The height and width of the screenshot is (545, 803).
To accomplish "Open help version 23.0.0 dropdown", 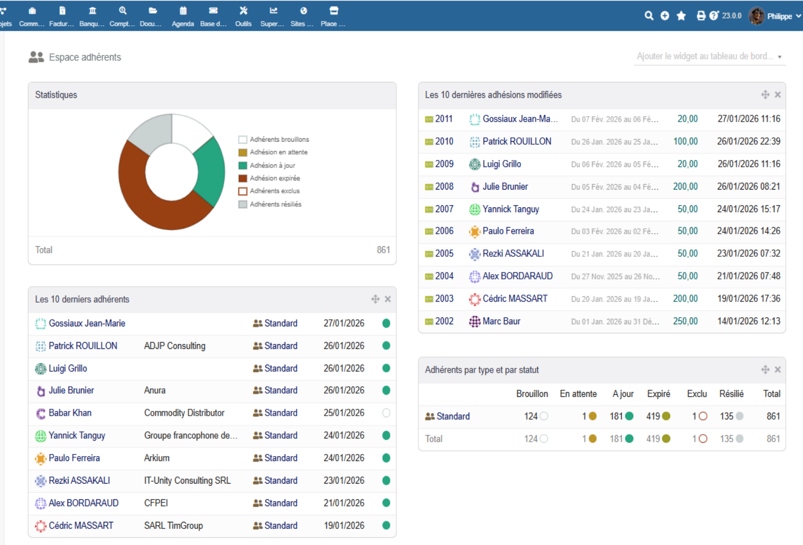I will (x=726, y=16).
